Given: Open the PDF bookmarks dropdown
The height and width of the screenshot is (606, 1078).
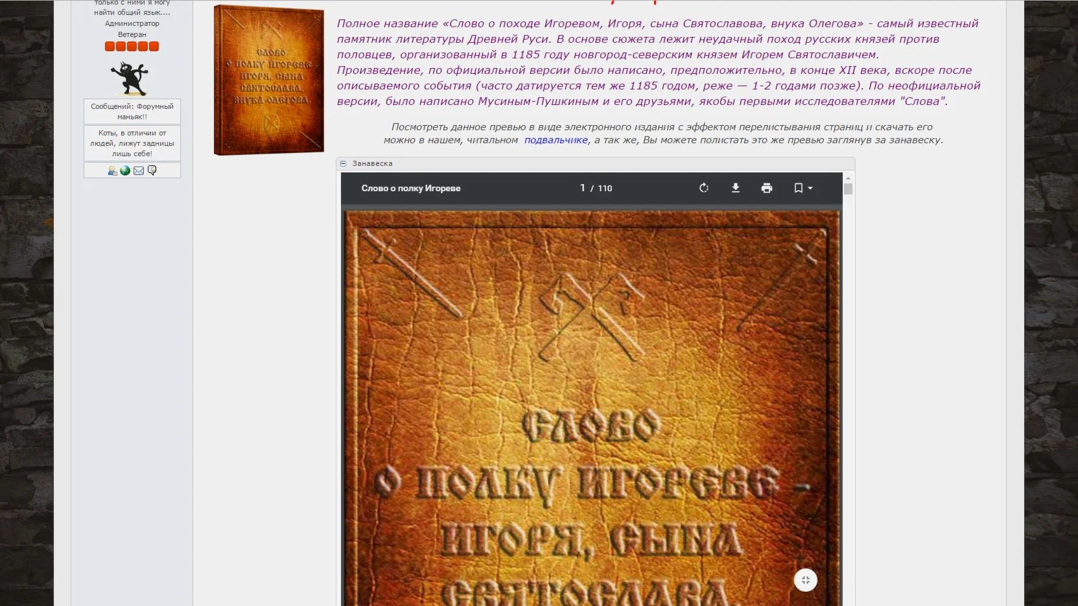Looking at the screenshot, I should point(803,188).
